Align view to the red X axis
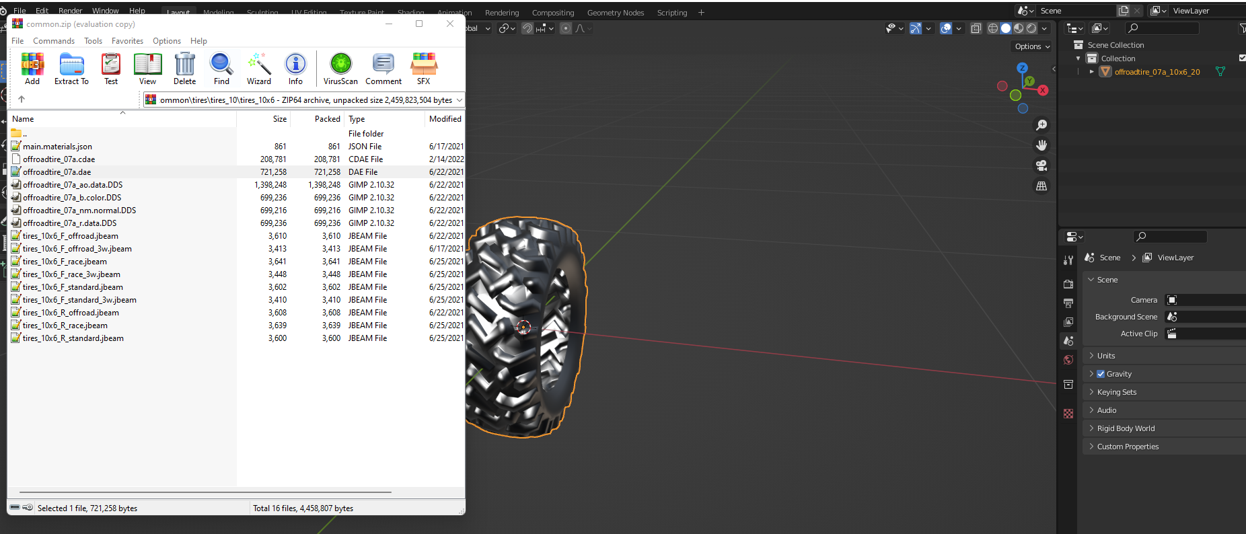 pos(1043,90)
